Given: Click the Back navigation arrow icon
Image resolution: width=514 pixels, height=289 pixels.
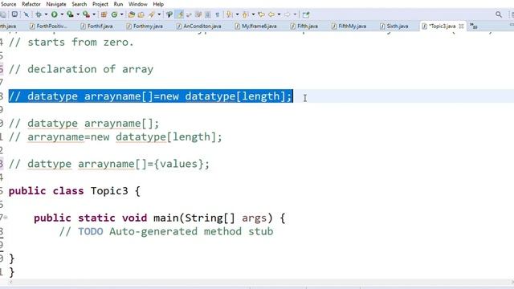Looking at the screenshot, I should (x=271, y=14).
